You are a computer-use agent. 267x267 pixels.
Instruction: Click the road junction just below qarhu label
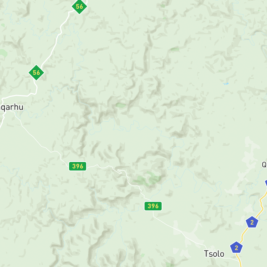pos(5,113)
